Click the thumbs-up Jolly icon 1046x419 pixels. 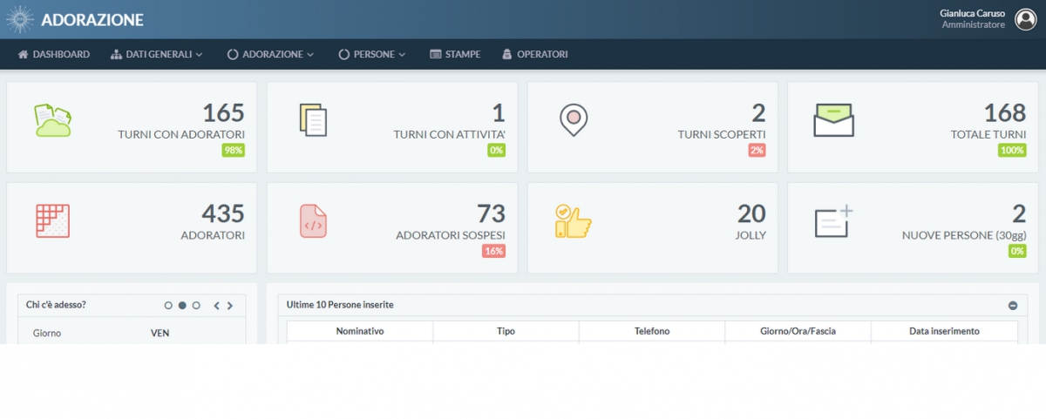click(x=573, y=221)
